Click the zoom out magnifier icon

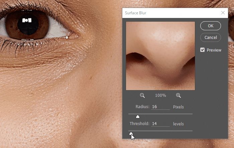click(x=142, y=95)
